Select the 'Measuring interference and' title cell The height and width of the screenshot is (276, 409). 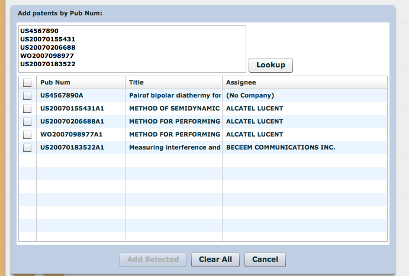click(175, 148)
